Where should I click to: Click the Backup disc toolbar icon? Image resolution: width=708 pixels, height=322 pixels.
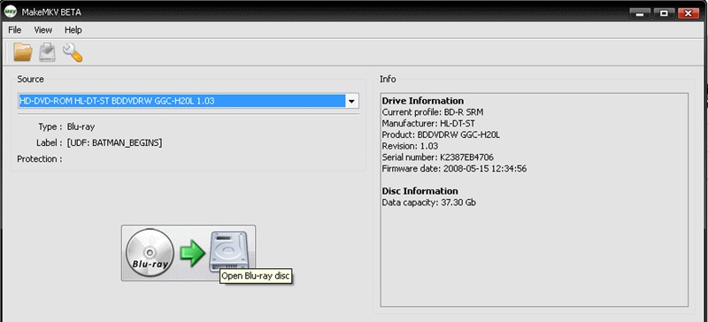tap(47, 52)
